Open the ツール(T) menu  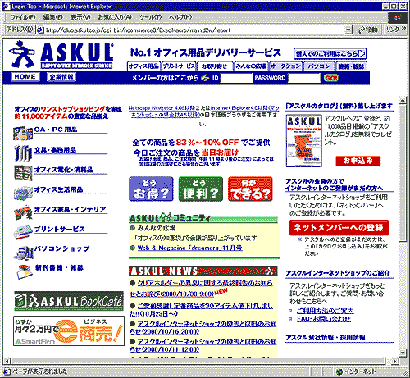tap(150, 17)
